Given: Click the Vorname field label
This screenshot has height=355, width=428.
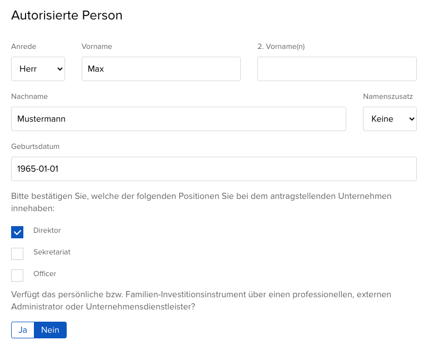Looking at the screenshot, I should click(97, 47).
